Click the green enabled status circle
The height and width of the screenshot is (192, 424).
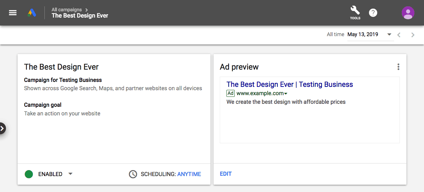point(29,174)
